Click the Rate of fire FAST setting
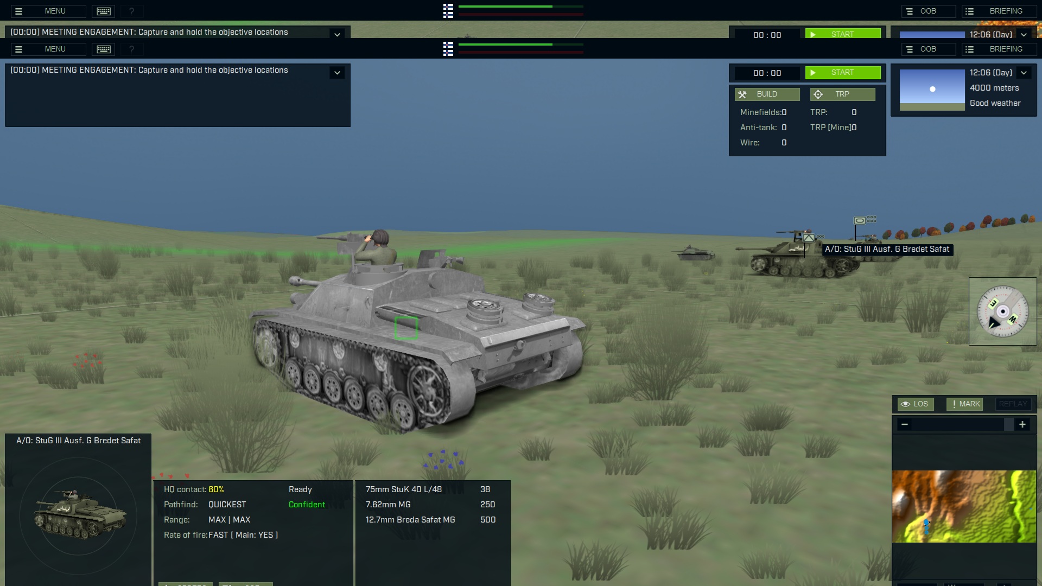1042x586 pixels. [x=243, y=535]
